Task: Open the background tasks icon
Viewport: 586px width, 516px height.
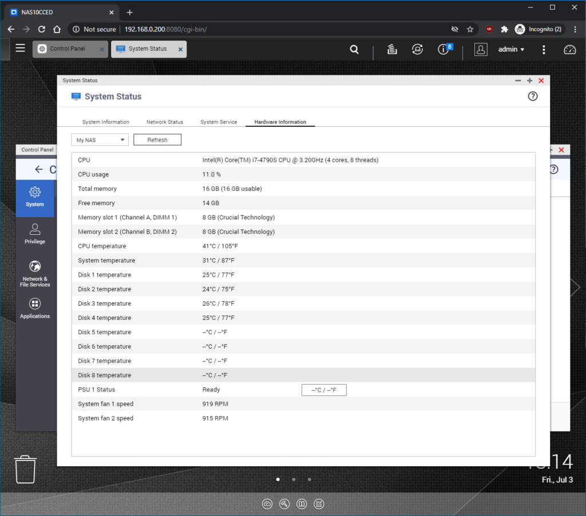Action: [392, 49]
